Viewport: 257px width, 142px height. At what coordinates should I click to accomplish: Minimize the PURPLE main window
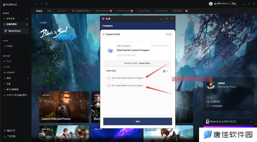click(244, 4)
